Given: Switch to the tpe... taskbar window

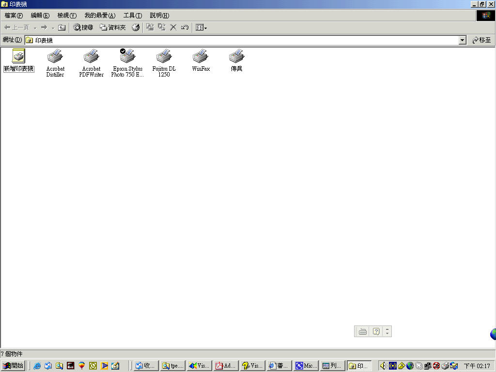Looking at the screenshot, I should 173,366.
